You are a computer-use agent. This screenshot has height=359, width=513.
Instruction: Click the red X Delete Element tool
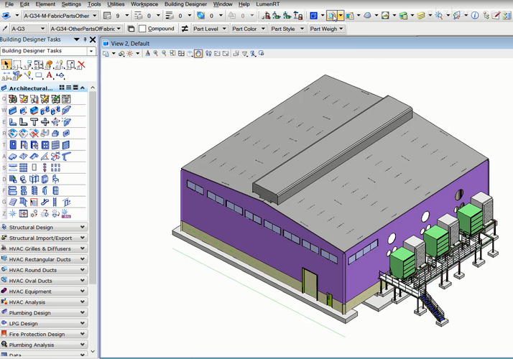(x=81, y=65)
